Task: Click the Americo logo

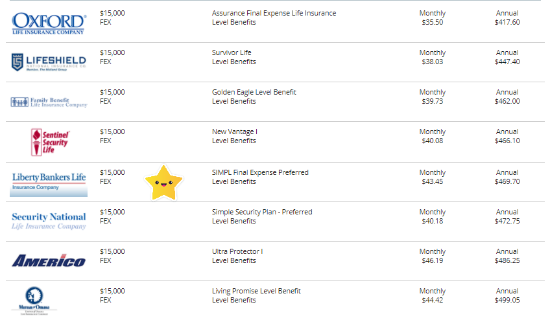Action: coord(49,261)
